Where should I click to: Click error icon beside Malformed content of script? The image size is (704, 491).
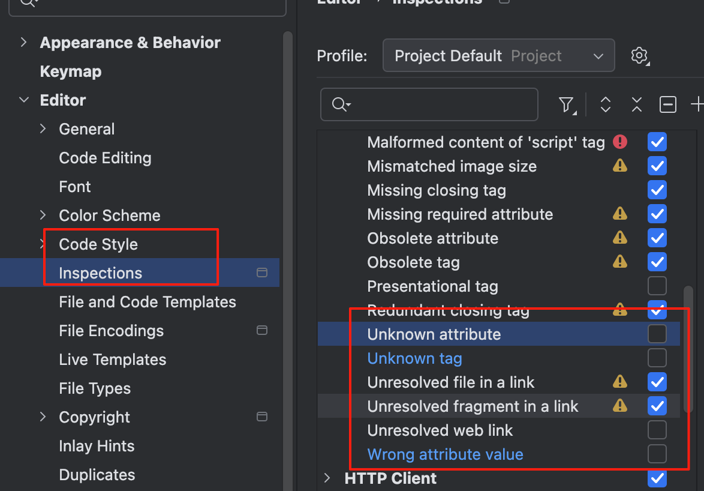pyautogui.click(x=619, y=142)
